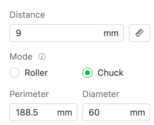Focus the Diameter input field
Image resolution: width=154 pixels, height=125 pixels.
tap(116, 112)
